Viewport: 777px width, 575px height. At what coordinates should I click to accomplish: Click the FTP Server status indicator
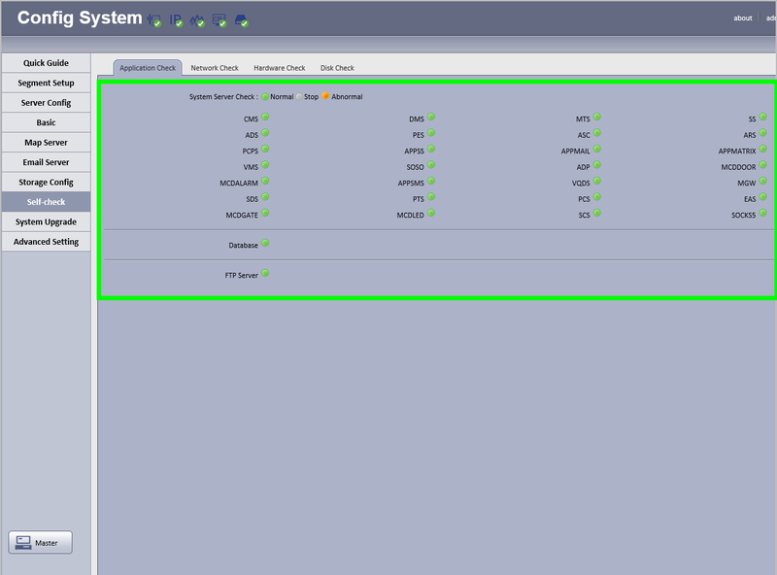265,273
